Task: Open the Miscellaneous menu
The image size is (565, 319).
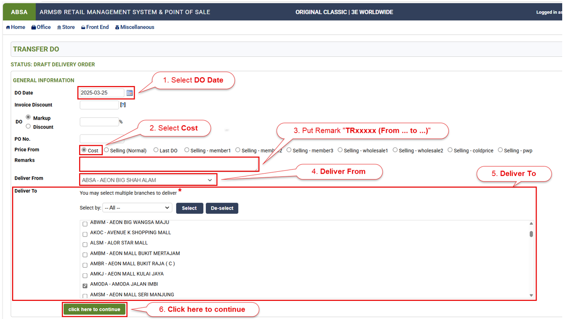Action: coord(135,27)
